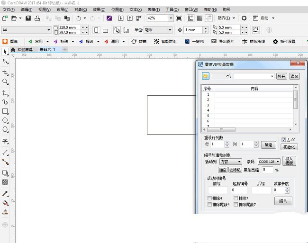This screenshot has height=243, width=308.
Task: Switch to the 欢迎屏幕 tab
Action: [25, 50]
